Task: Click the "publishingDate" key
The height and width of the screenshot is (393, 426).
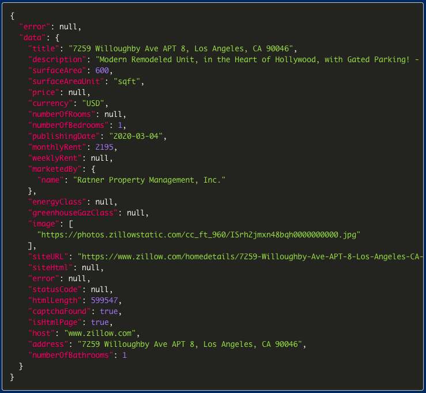Action: 64,137
